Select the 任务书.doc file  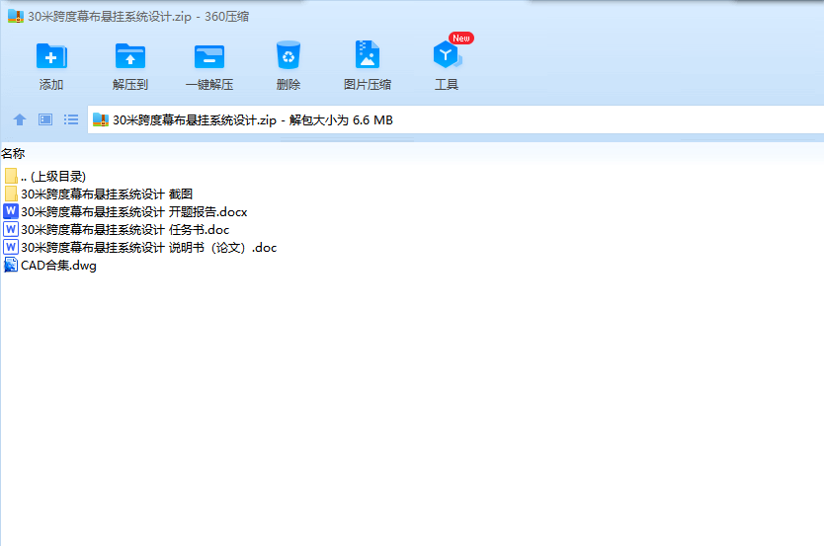click(x=117, y=229)
